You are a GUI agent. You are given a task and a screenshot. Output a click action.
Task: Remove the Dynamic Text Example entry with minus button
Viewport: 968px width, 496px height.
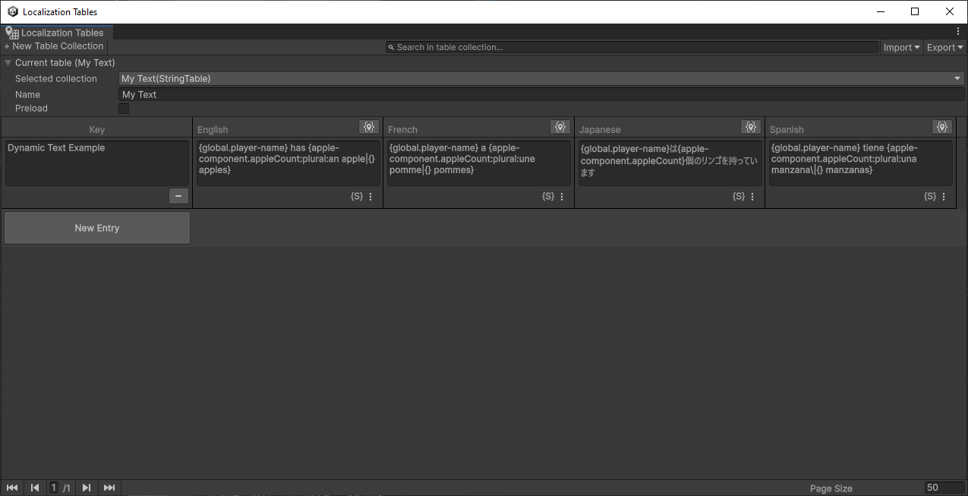click(x=178, y=196)
